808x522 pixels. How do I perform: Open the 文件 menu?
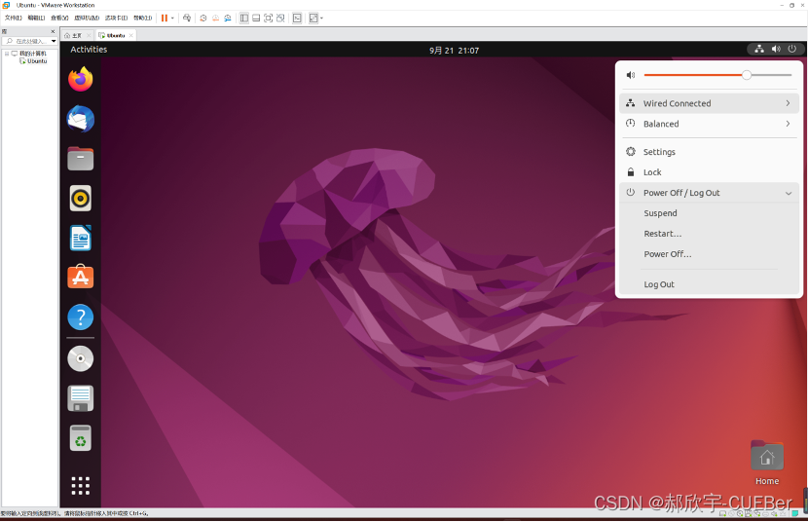(14, 19)
